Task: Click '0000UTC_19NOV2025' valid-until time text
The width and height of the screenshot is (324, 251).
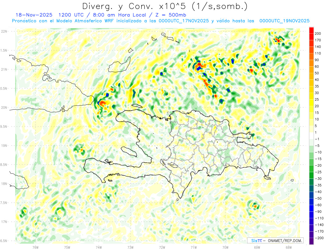Action: pos(284,21)
